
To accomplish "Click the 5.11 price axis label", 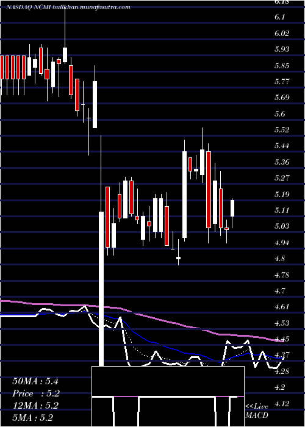I will 282,210.
